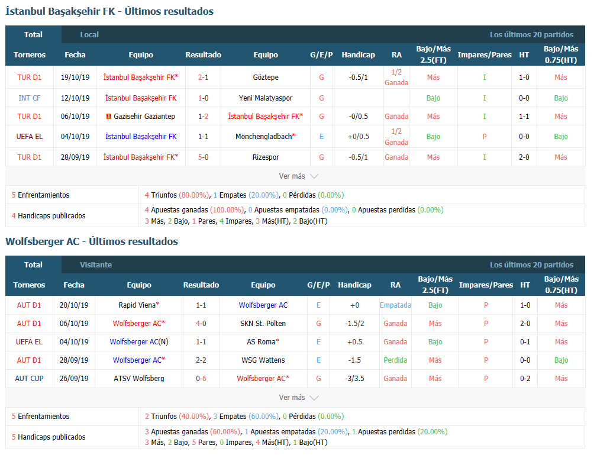
Task: Click İstanbul Başakşehir FK in the Yeni Malatyaspor row
Action: (x=141, y=98)
